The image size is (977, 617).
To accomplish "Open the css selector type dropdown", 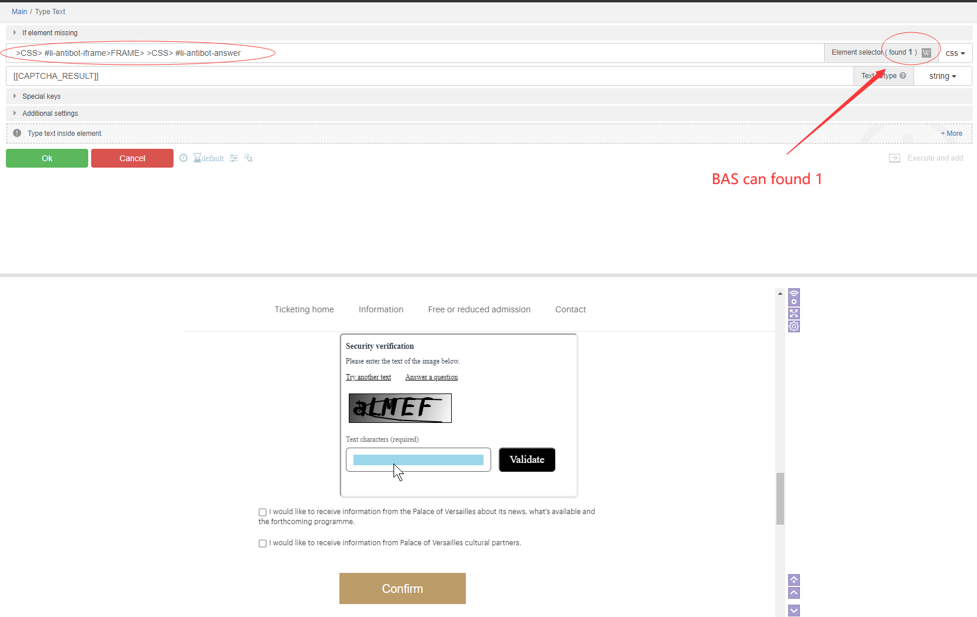I will coord(955,53).
